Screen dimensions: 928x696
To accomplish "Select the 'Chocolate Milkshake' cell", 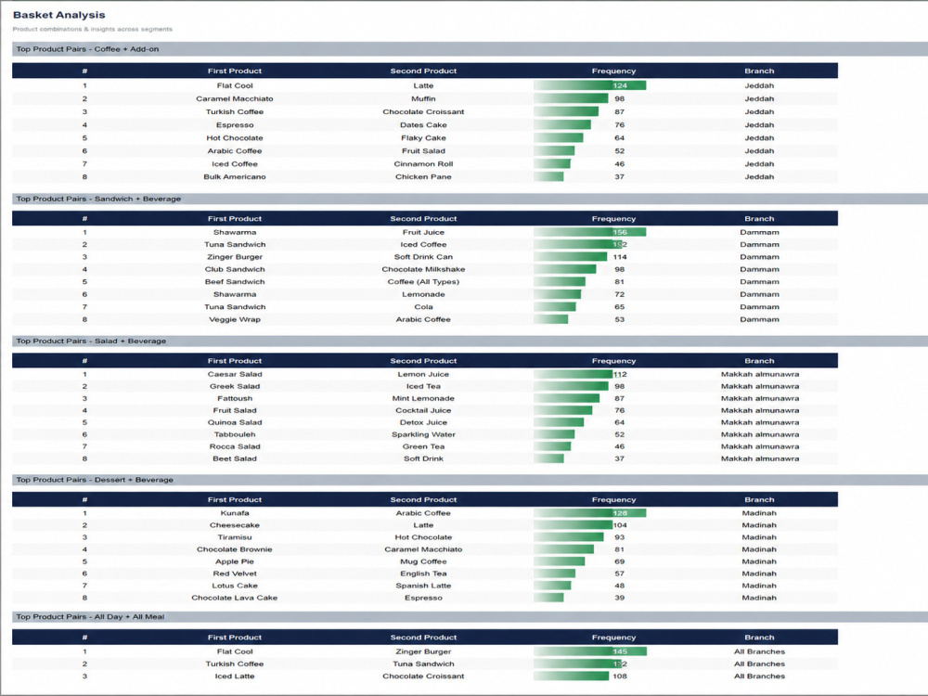I will (423, 269).
